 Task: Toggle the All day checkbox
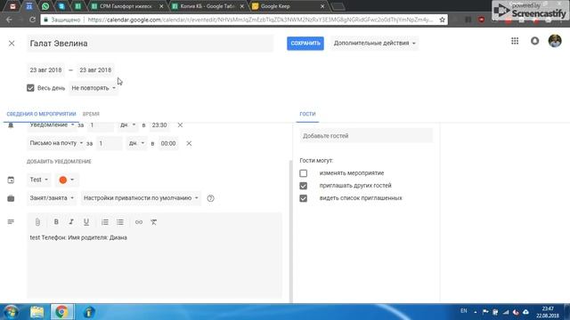click(x=30, y=88)
